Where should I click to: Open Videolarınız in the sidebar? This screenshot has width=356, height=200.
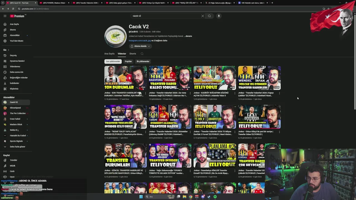pyautogui.click(x=15, y=66)
